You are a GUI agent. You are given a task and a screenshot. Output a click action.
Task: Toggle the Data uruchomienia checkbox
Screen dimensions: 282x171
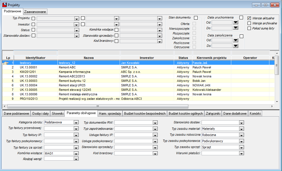[x=241, y=18]
